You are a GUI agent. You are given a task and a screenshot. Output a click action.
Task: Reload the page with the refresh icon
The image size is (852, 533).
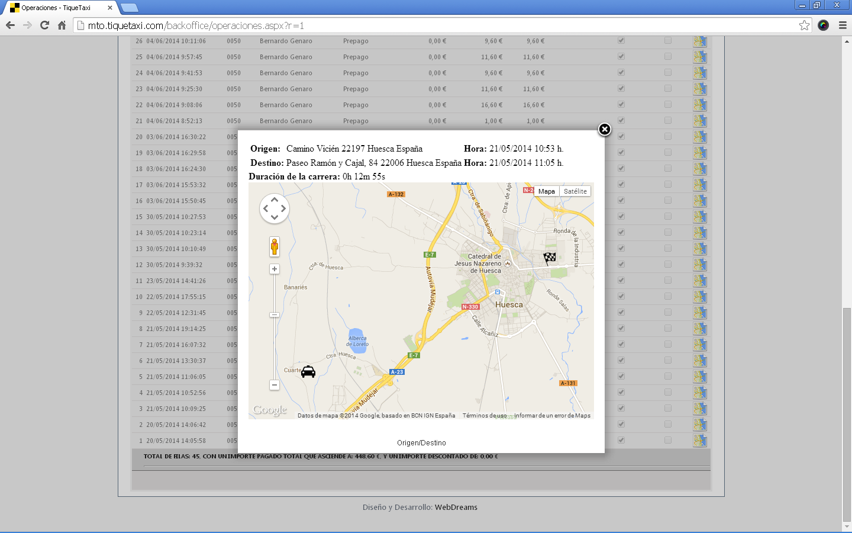(44, 25)
